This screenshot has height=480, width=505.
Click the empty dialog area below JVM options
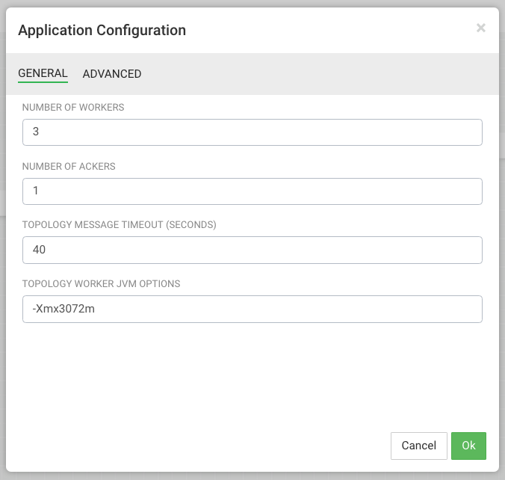(x=252, y=374)
